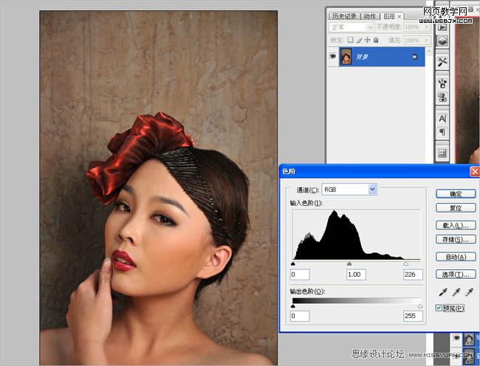
Task: Pick the white point eyedropper in Levels
Action: tap(466, 293)
